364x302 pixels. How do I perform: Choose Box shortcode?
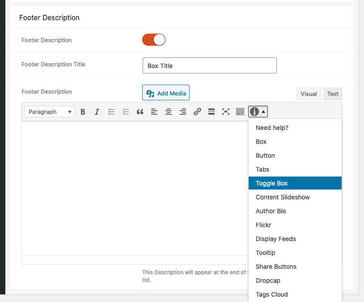[x=295, y=142]
